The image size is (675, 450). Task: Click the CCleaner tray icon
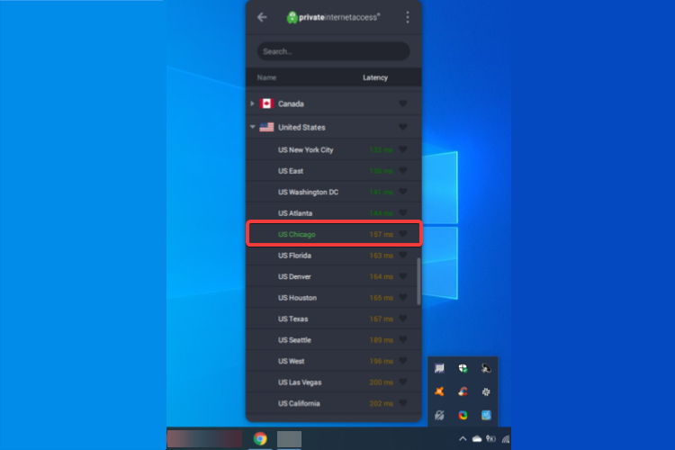point(463,391)
